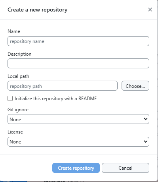Open folder picker with Choose… button
The width and height of the screenshot is (158, 182).
(135, 86)
